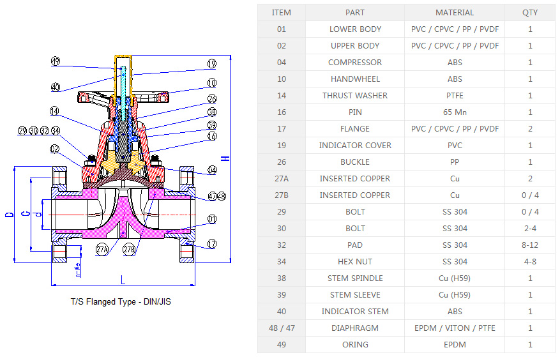Click the D diameter dimension label
Image resolution: width=560 pixels, height=357 pixels.
(9, 214)
